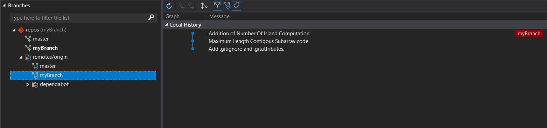This screenshot has height=128, width=547.
Task: Open the Addition of Number Of Island commit
Action: point(259,34)
